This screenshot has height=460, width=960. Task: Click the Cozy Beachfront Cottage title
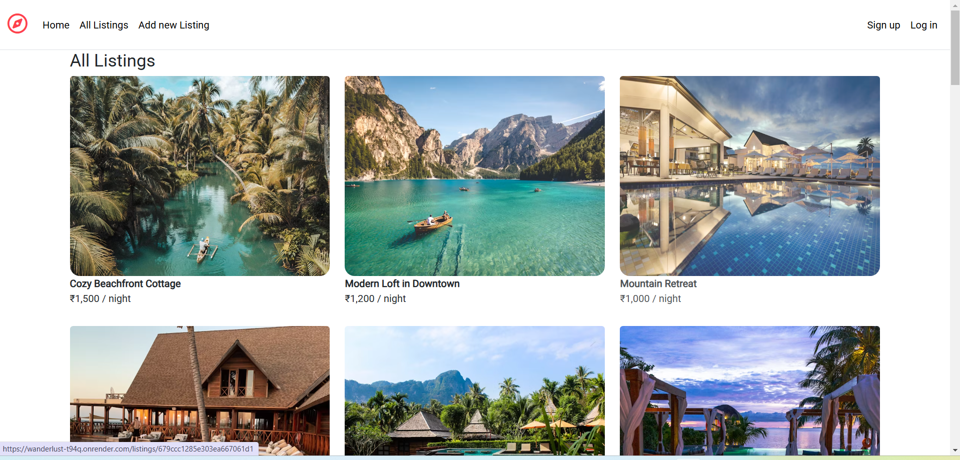pos(125,283)
